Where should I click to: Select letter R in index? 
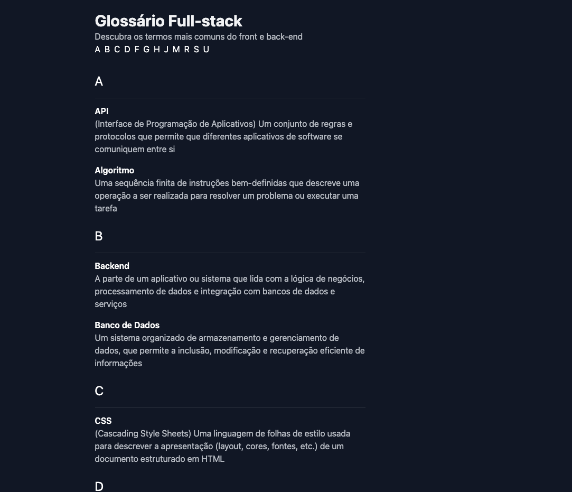point(187,49)
